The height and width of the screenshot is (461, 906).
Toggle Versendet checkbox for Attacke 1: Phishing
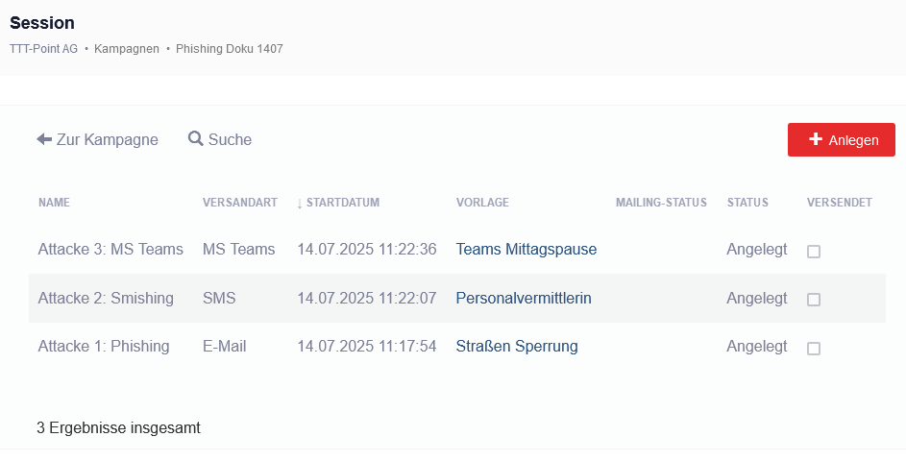click(814, 348)
